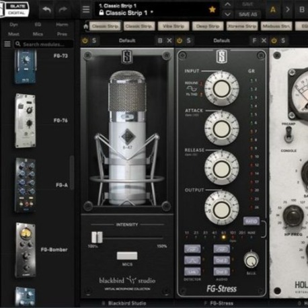This screenshot has height=308, width=308.
Task: Click the MICS button on the Blackbird module
Action: [127, 256]
